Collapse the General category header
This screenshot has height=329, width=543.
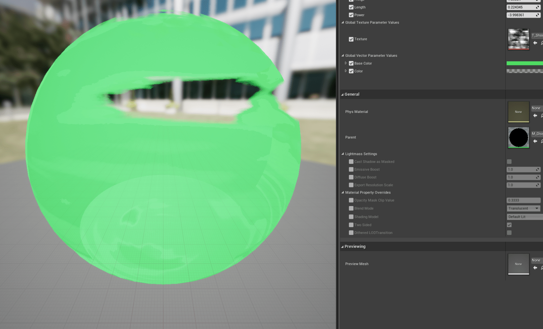pyautogui.click(x=342, y=95)
